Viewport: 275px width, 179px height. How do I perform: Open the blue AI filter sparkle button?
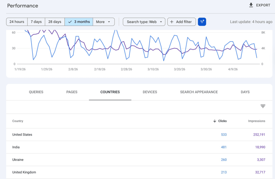(202, 22)
